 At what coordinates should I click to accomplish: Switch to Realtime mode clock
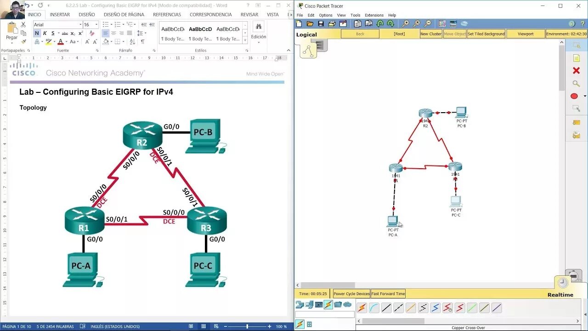click(x=563, y=284)
